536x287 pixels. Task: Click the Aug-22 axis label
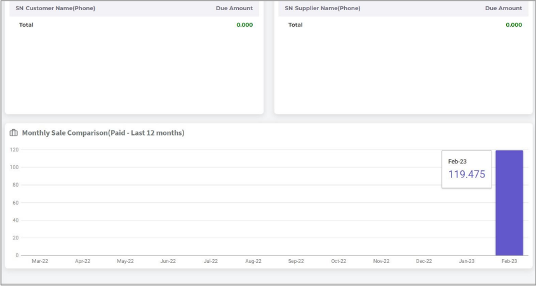253,261
